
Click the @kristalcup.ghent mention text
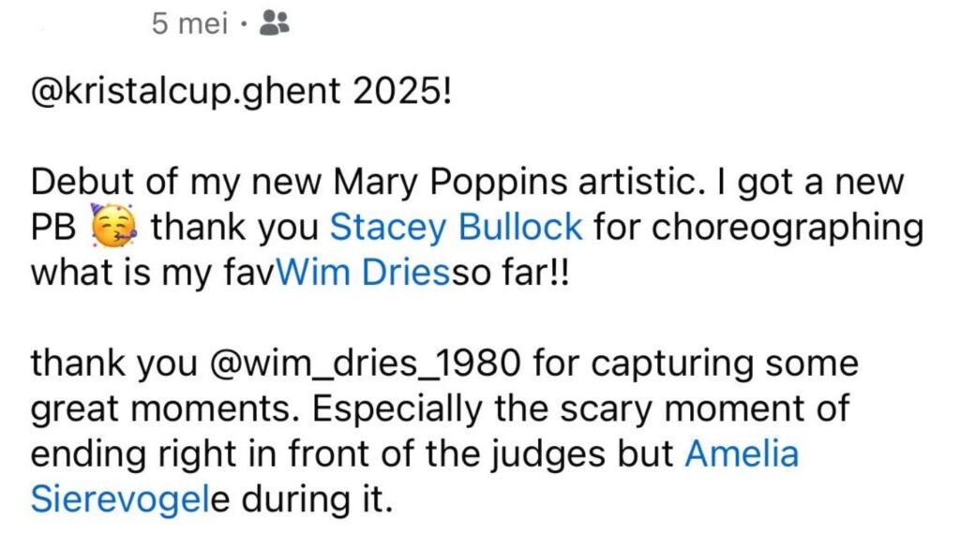(186, 93)
